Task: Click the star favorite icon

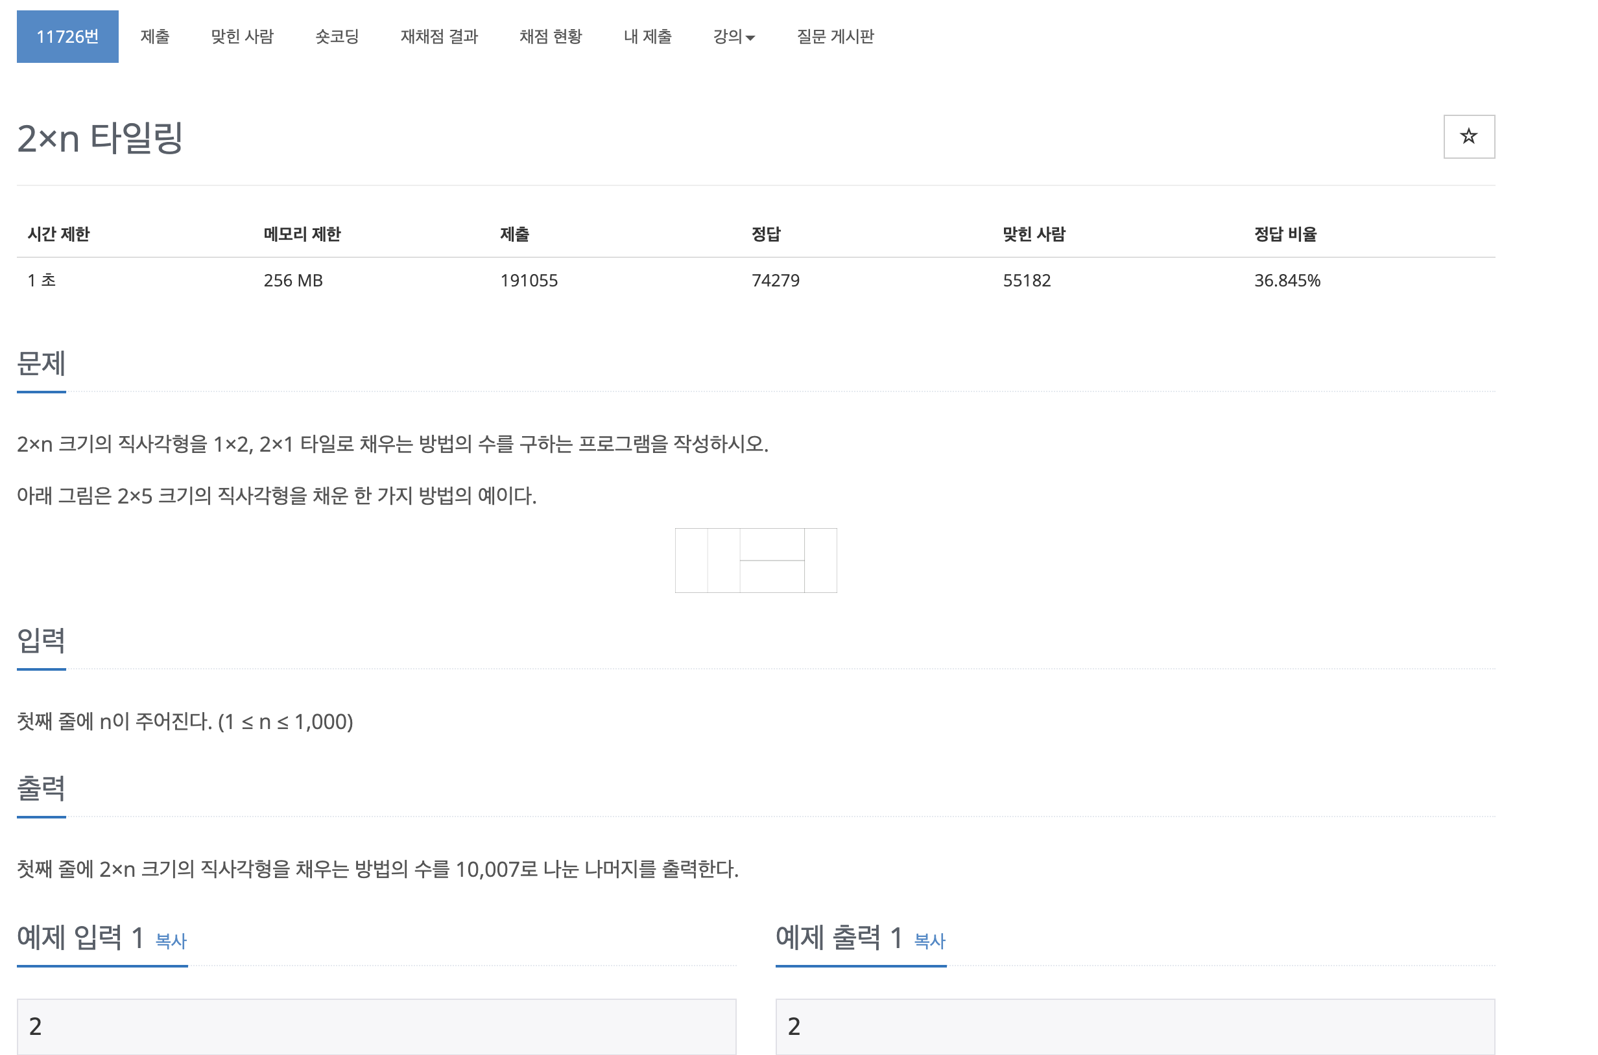Action: [1468, 137]
